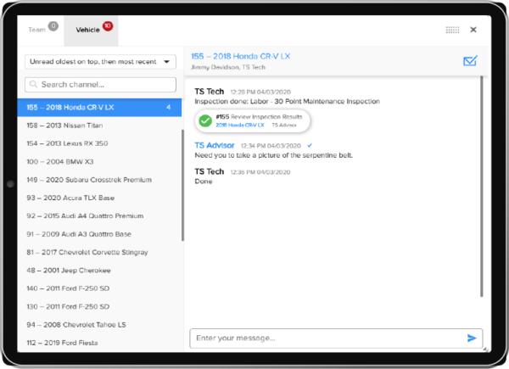Click the Team tab count badge
Image resolution: width=509 pixels, height=369 pixels.
point(53,26)
